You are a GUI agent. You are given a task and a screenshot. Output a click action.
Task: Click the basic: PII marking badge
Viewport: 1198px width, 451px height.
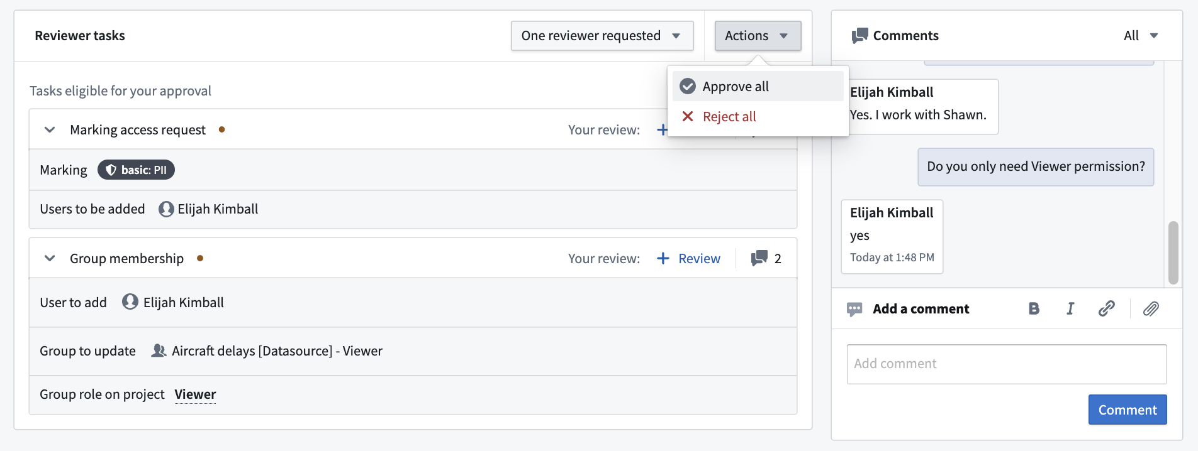136,170
